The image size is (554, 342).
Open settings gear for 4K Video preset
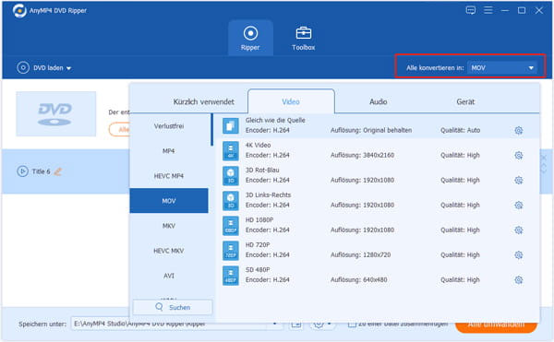pyautogui.click(x=518, y=156)
